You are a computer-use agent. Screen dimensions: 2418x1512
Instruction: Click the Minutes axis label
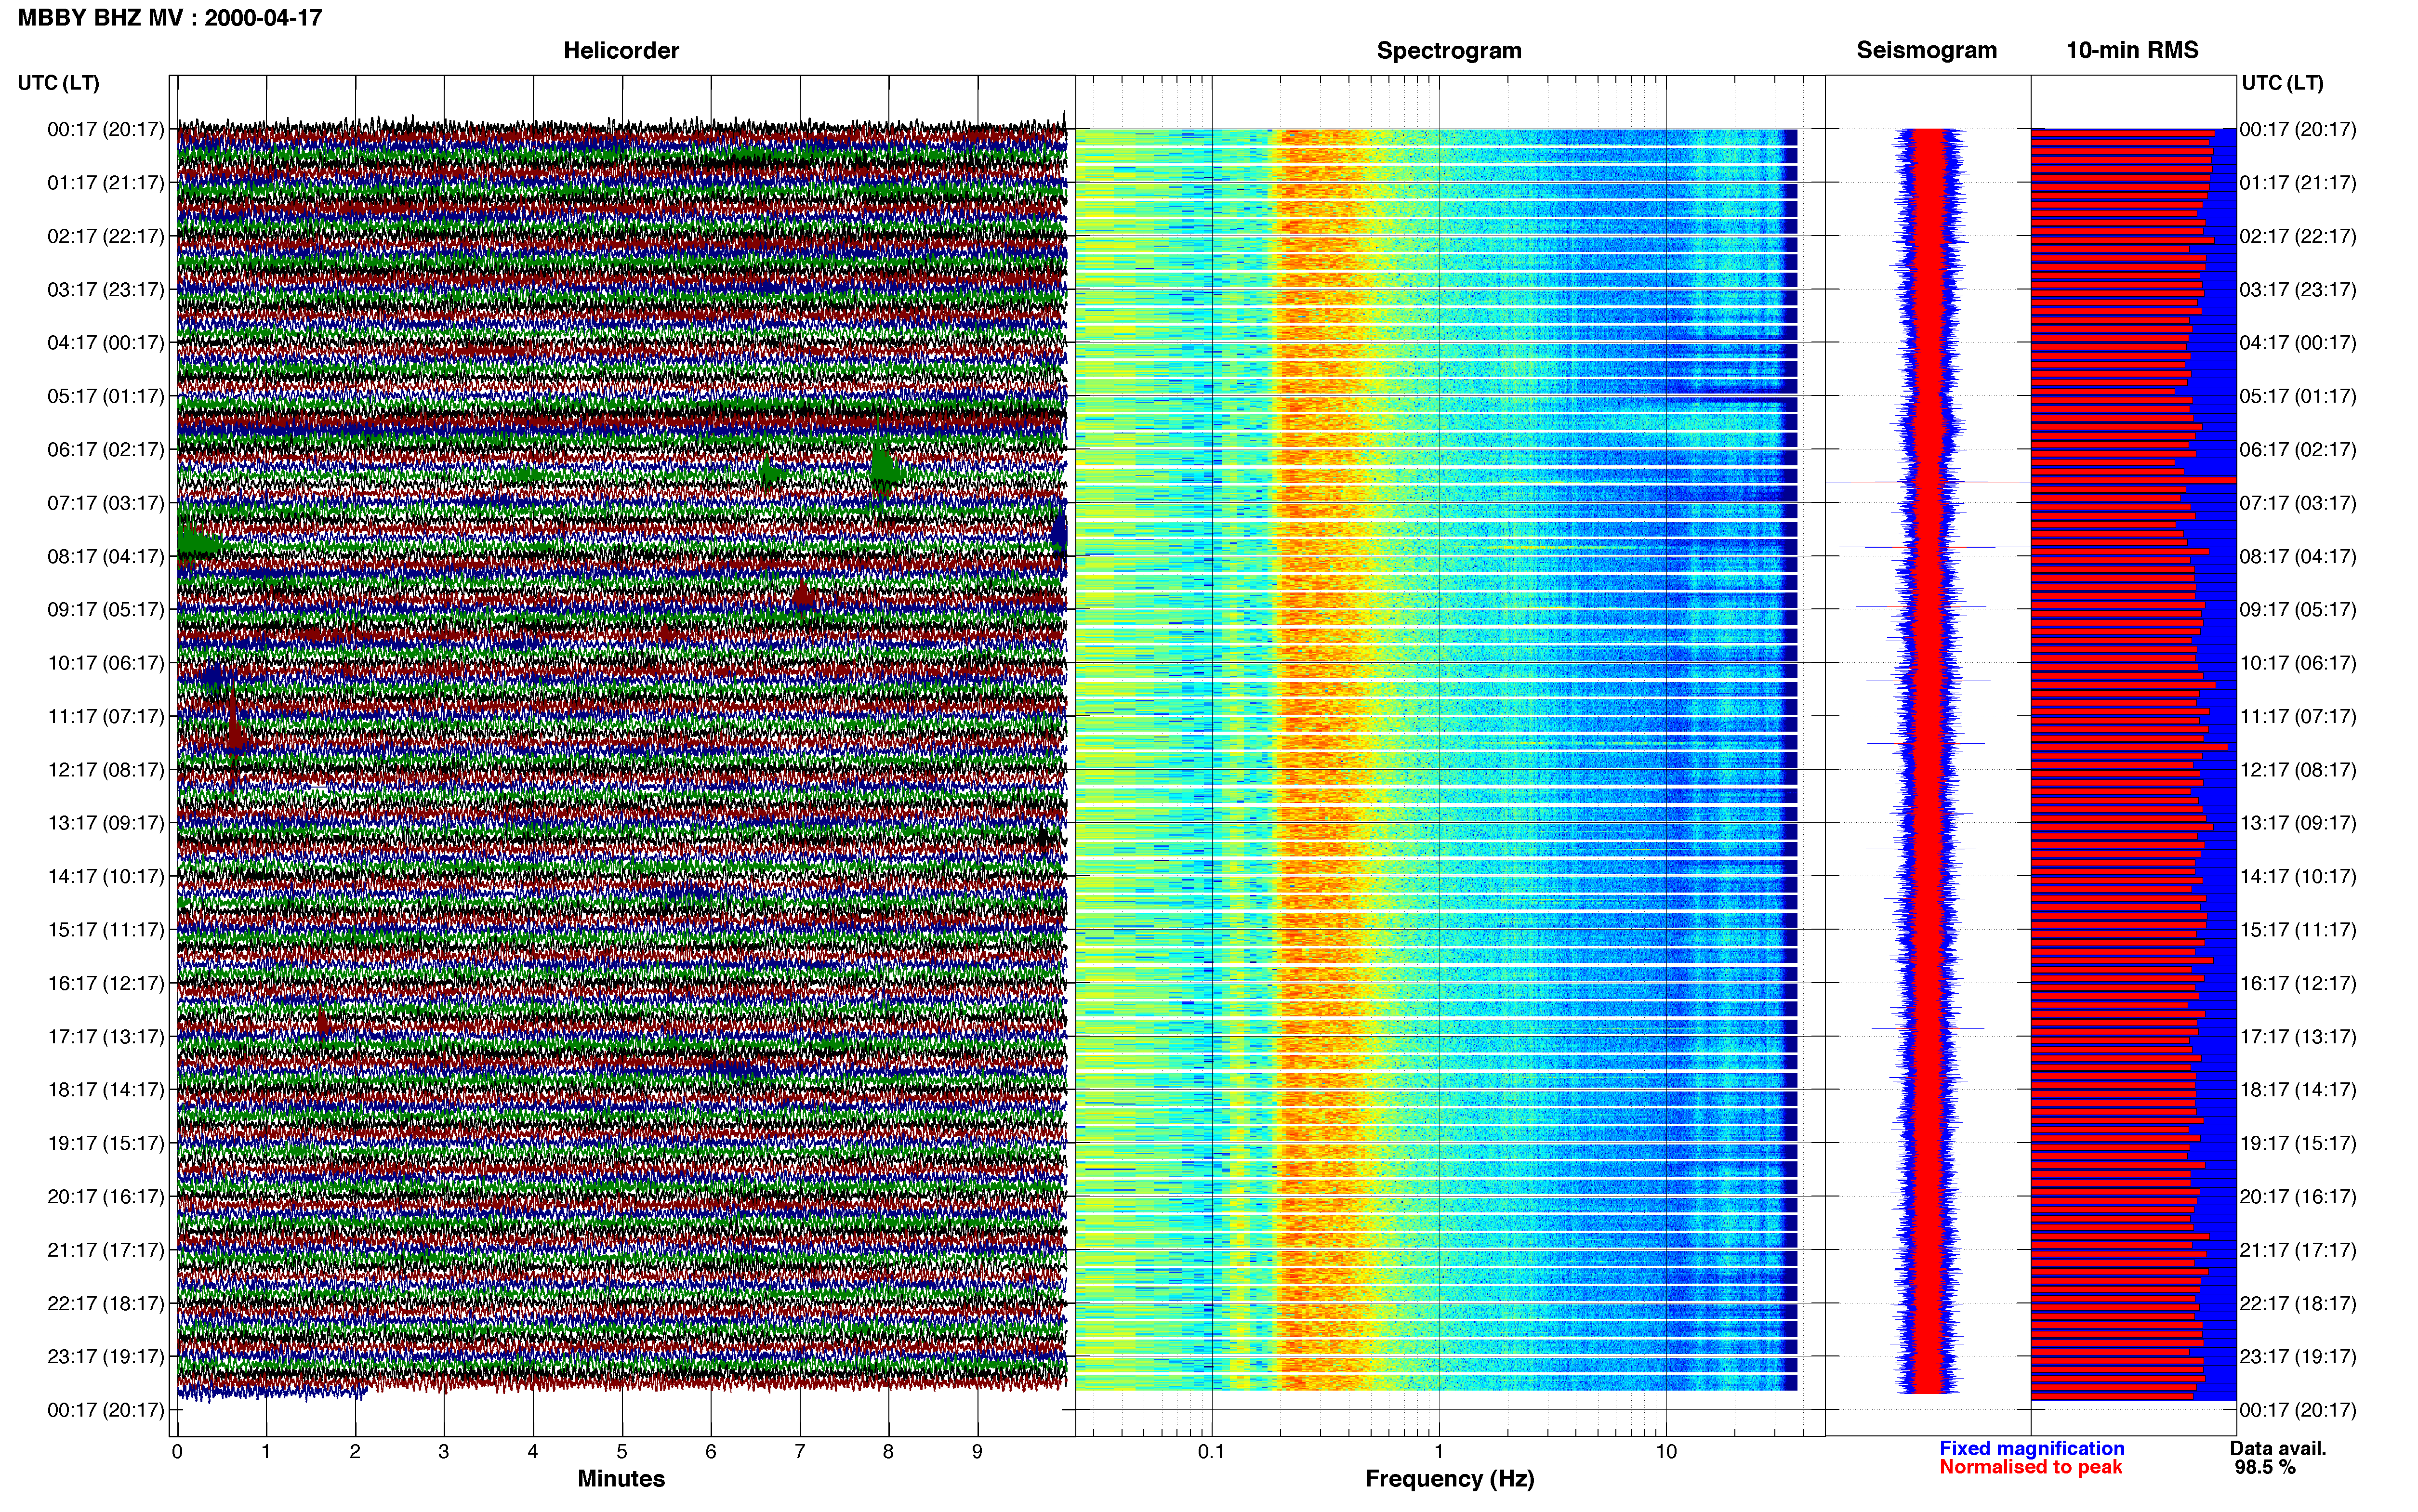pos(621,1478)
